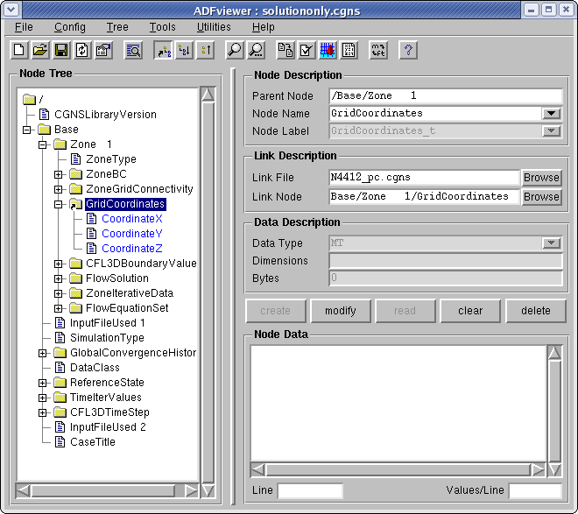Click the Line input field
This screenshot has height=514, width=578.
(310, 490)
